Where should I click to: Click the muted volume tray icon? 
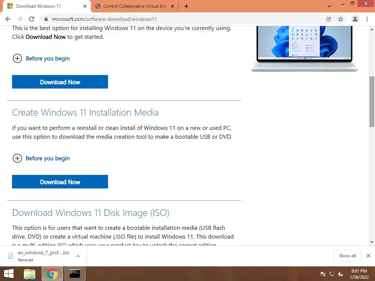(x=341, y=274)
